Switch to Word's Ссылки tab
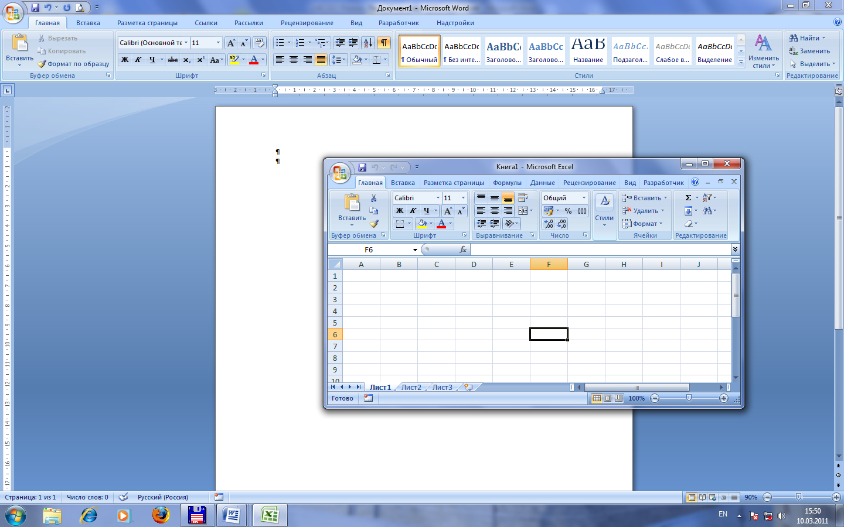Viewport: 844px width, 527px height. click(x=206, y=23)
